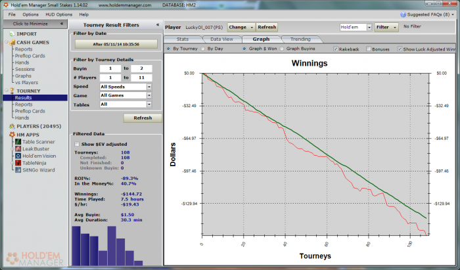Open the Hold'em Vision app icon

coord(18,156)
